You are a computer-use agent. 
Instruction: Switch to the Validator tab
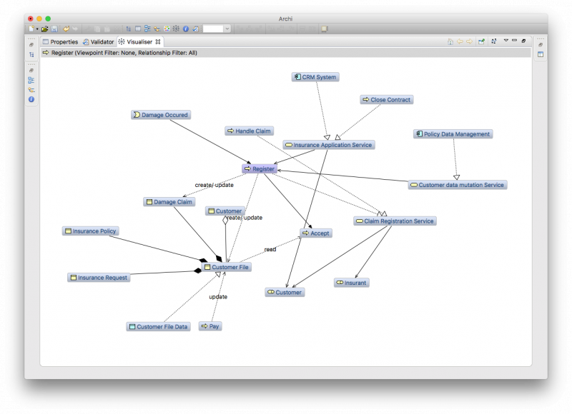98,42
